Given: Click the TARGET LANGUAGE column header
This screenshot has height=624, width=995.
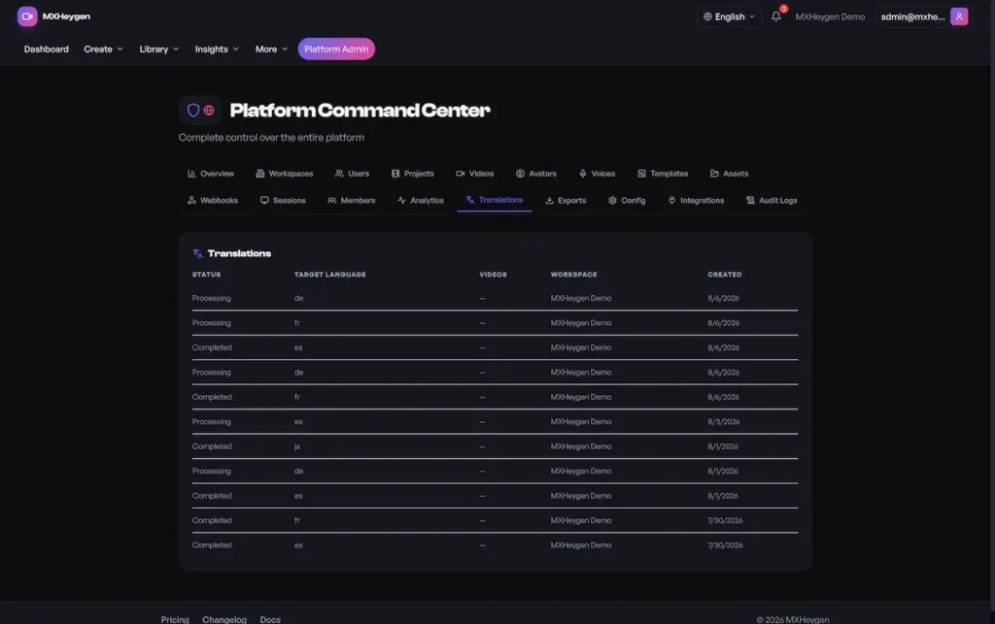Looking at the screenshot, I should pos(330,275).
